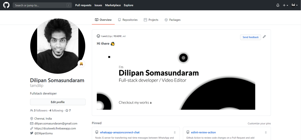
Task: Click the notifications bell icon
Action: 278,5
